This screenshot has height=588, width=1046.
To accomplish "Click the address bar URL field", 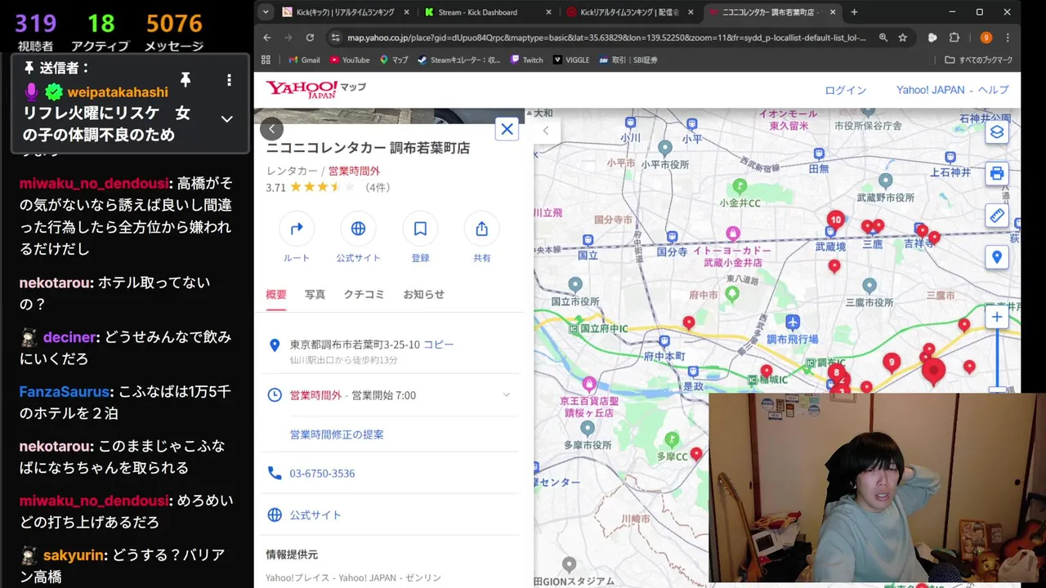I will [x=606, y=38].
